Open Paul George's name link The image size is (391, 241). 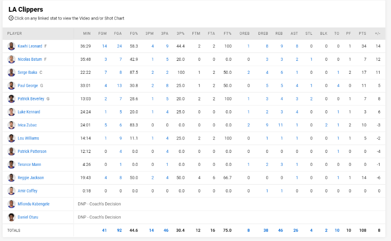pos(28,86)
